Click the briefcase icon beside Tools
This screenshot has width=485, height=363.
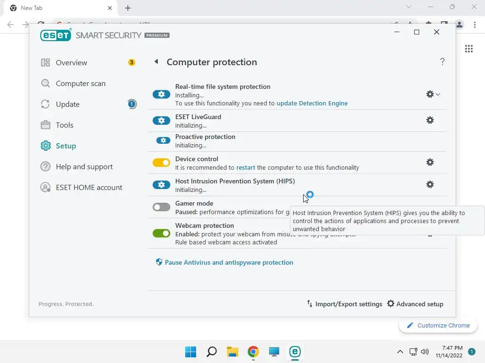pos(45,125)
